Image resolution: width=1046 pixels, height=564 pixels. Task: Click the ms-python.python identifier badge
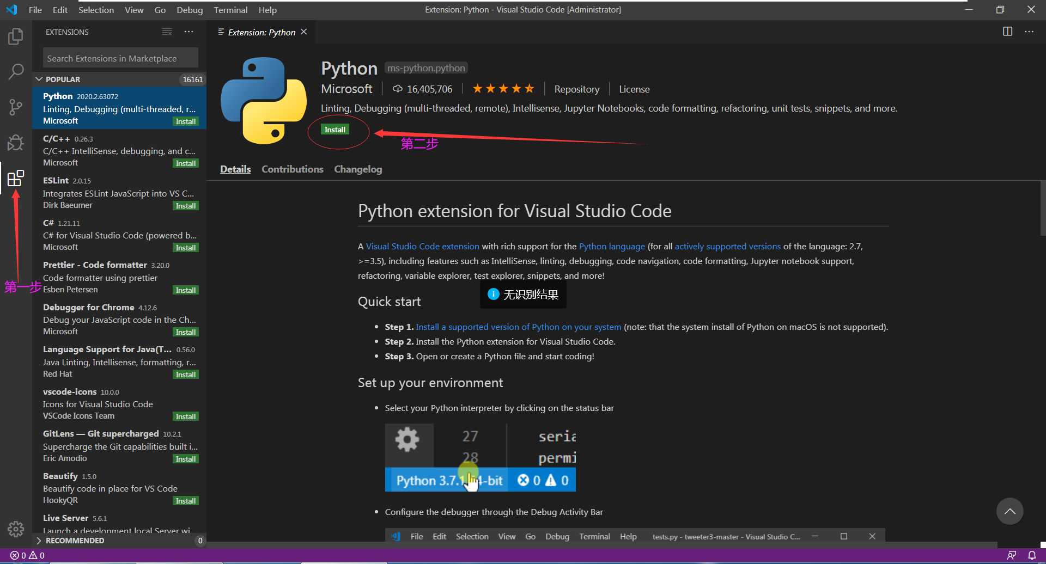point(426,68)
